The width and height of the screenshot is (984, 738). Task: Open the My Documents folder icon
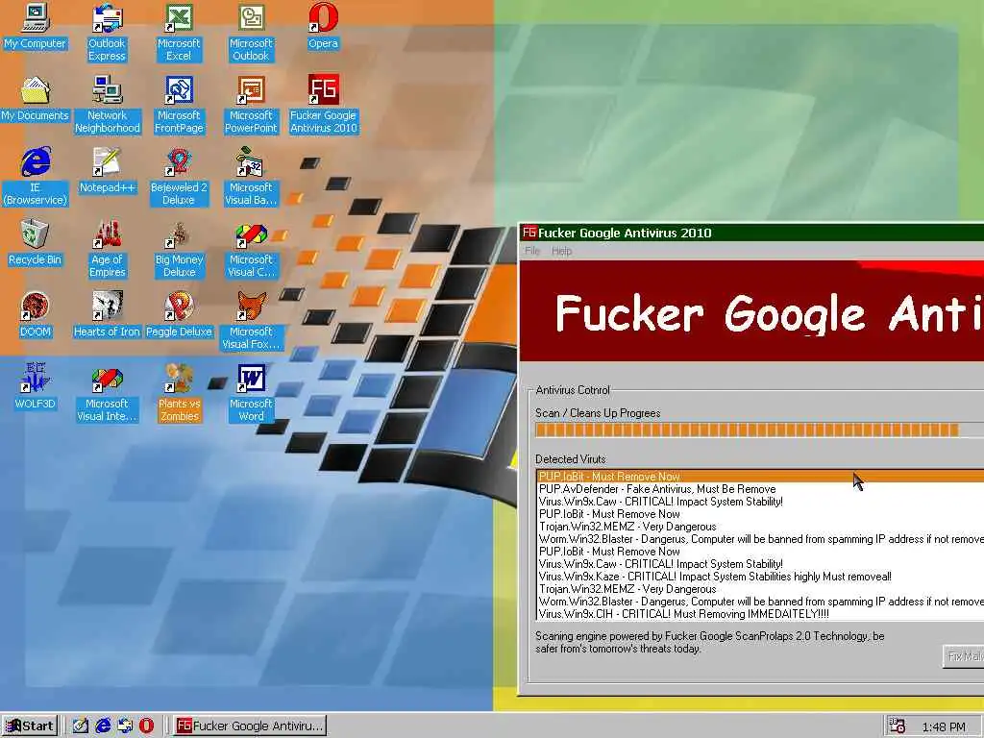tap(36, 99)
